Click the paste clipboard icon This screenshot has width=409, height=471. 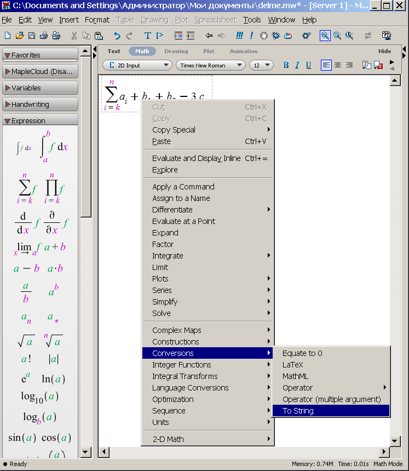99,36
